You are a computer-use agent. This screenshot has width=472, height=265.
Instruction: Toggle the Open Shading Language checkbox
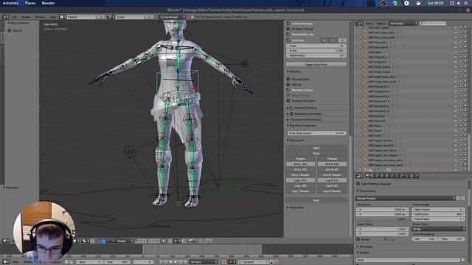click(358, 183)
